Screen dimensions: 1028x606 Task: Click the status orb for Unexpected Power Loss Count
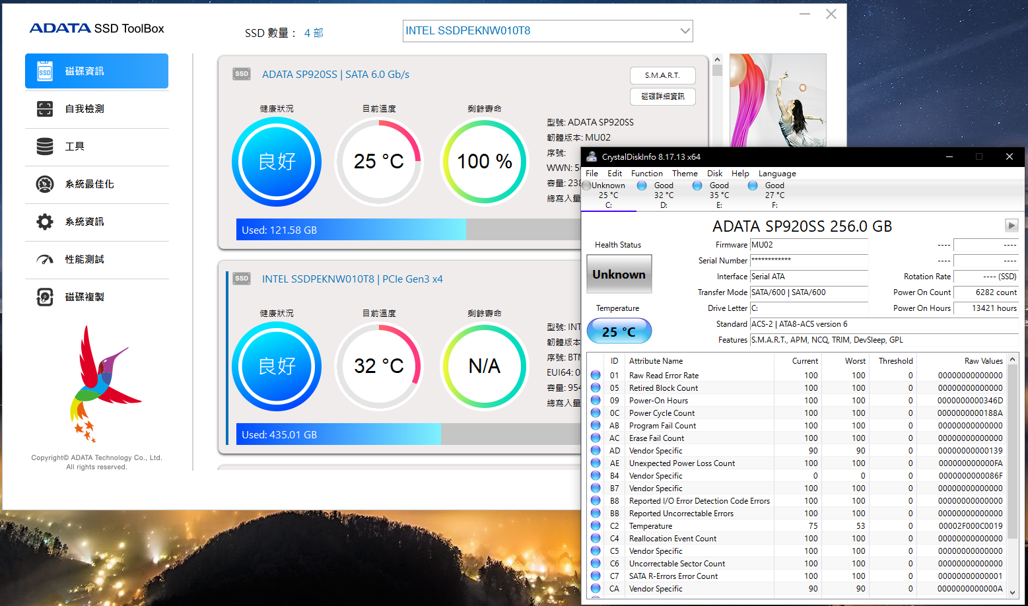(x=596, y=463)
